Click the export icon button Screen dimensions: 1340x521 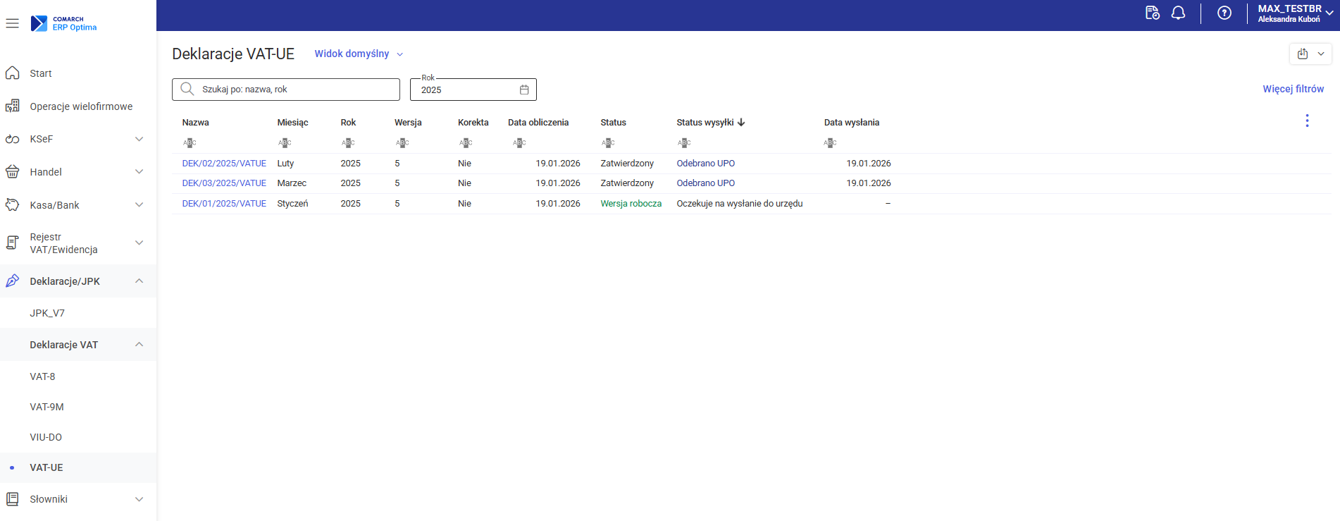1303,54
